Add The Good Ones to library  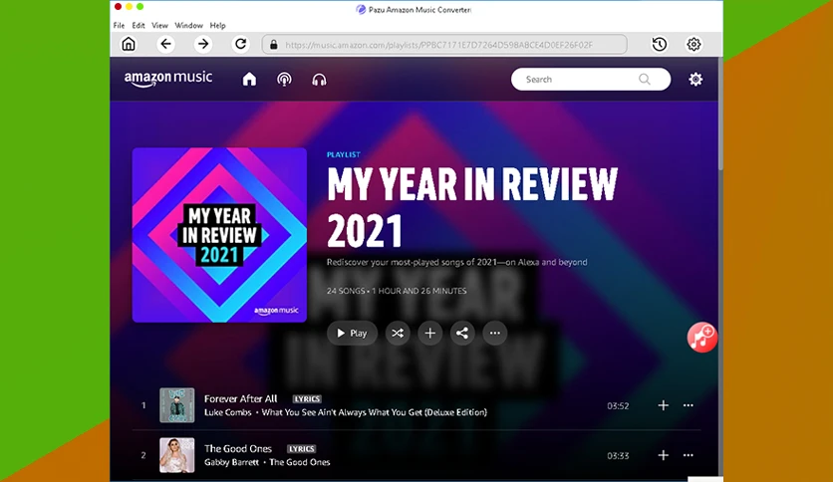(x=663, y=455)
